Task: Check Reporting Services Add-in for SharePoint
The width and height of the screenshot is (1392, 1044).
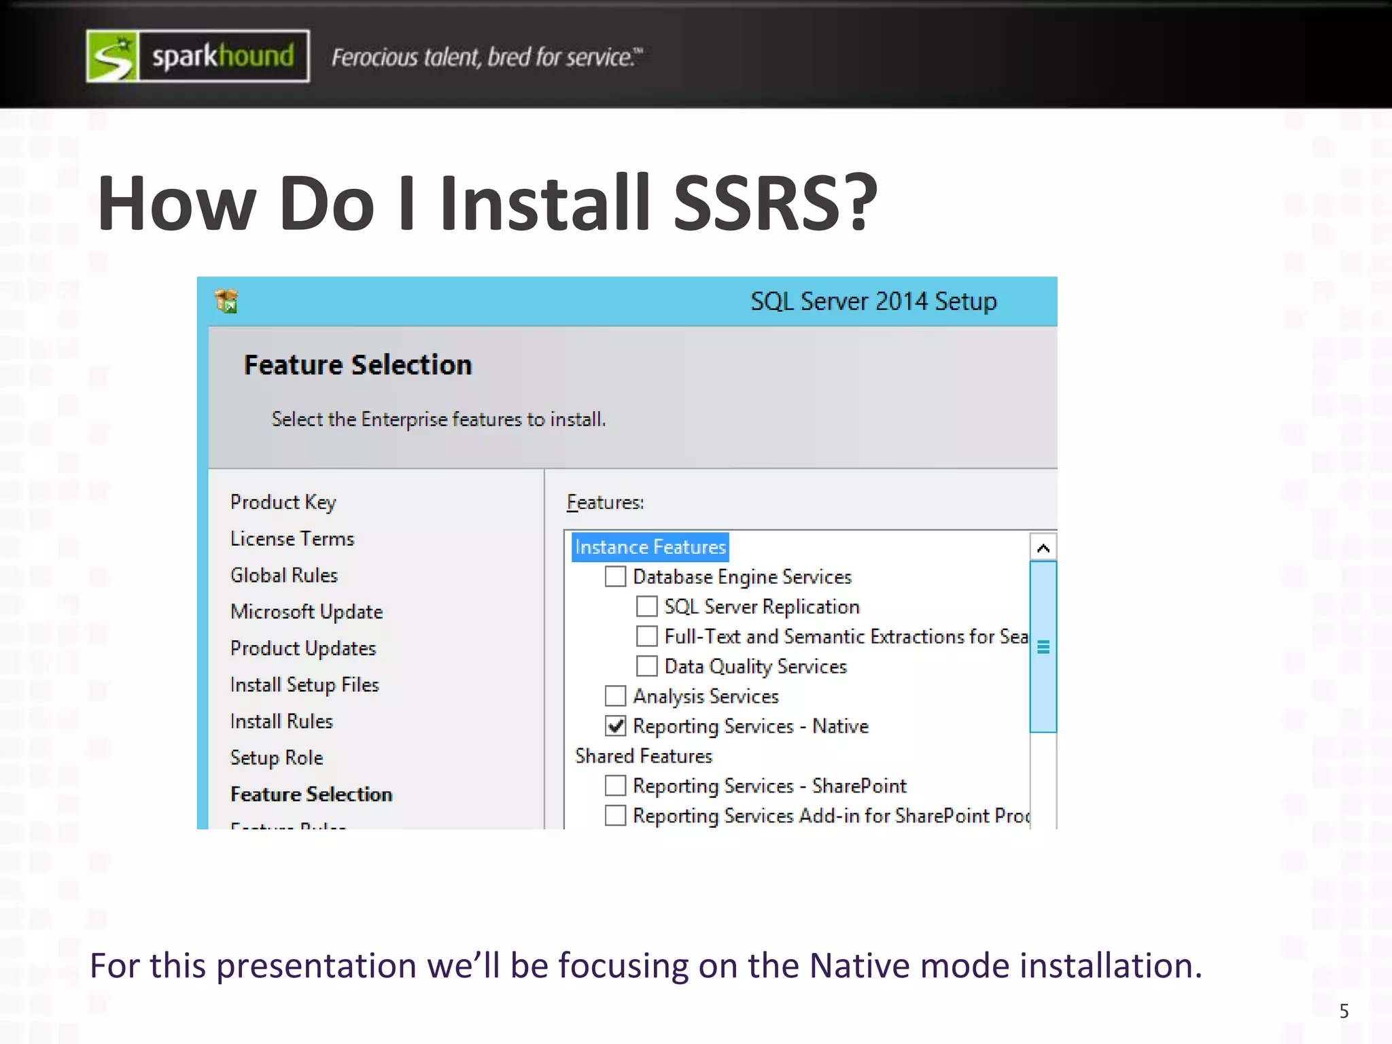Action: click(615, 815)
